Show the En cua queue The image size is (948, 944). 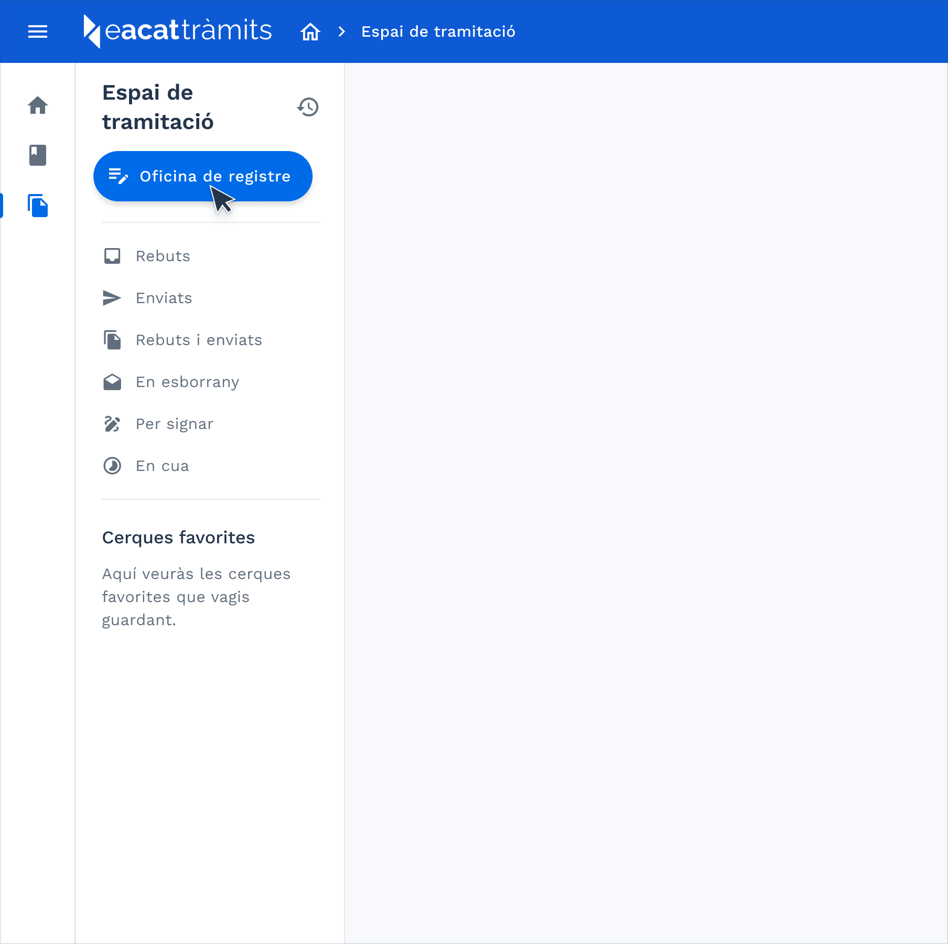pyautogui.click(x=162, y=466)
